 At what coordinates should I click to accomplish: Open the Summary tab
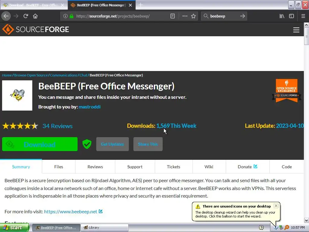tap(21, 167)
